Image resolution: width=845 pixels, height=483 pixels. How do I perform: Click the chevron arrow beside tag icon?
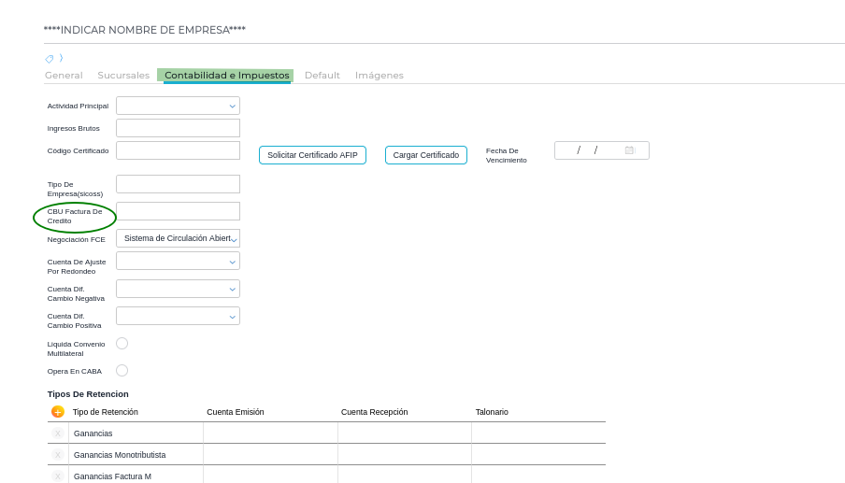61,58
